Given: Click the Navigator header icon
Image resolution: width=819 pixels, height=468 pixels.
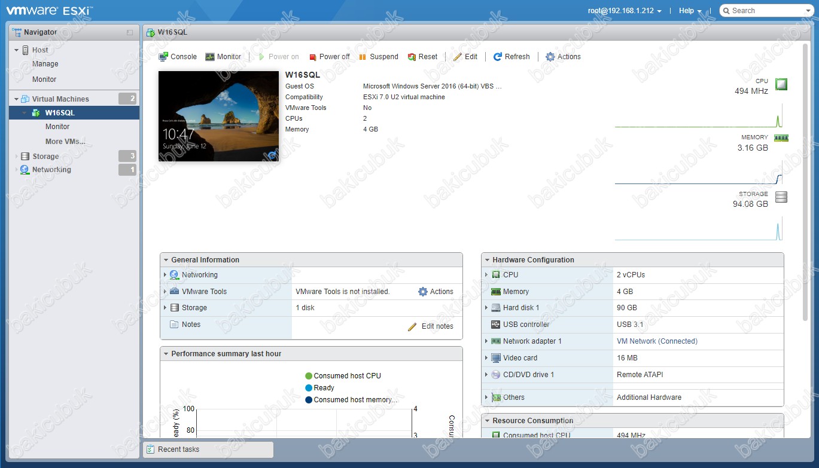Looking at the screenshot, I should click(17, 32).
